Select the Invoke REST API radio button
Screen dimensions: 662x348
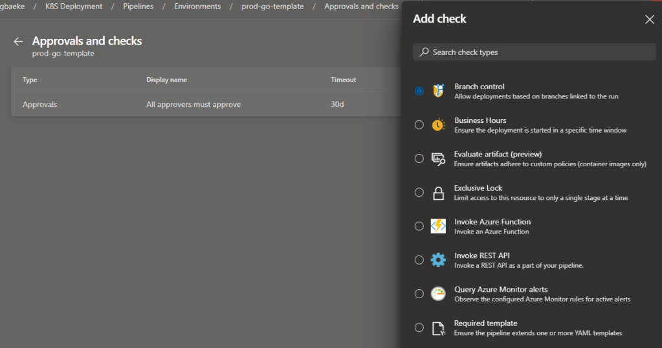[x=419, y=260]
